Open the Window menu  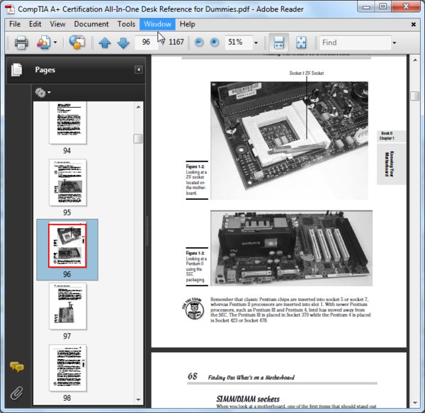[157, 24]
